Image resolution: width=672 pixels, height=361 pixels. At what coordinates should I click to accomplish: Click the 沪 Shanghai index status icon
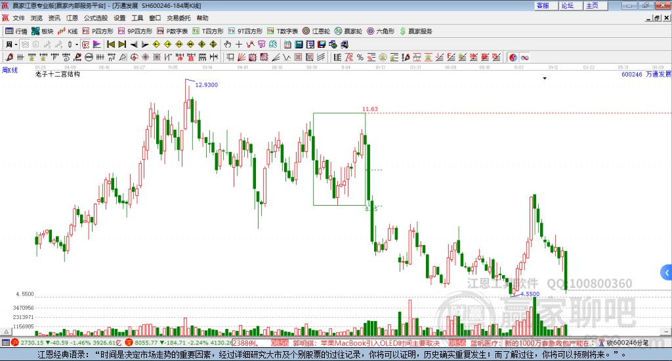click(x=14, y=342)
